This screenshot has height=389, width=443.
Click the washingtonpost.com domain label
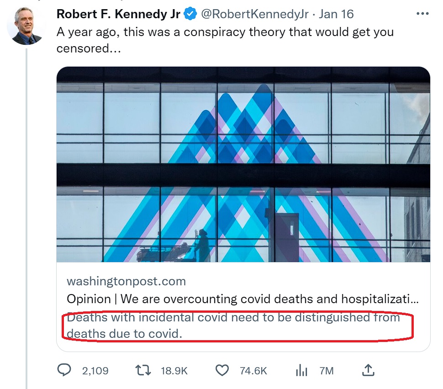point(126,281)
